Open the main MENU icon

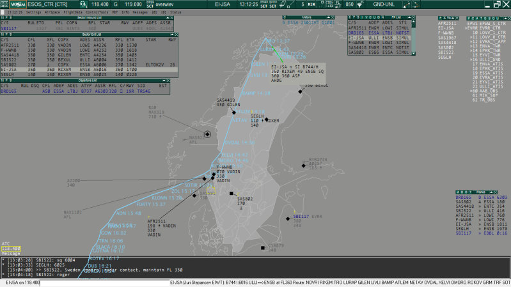tap(4, 4)
